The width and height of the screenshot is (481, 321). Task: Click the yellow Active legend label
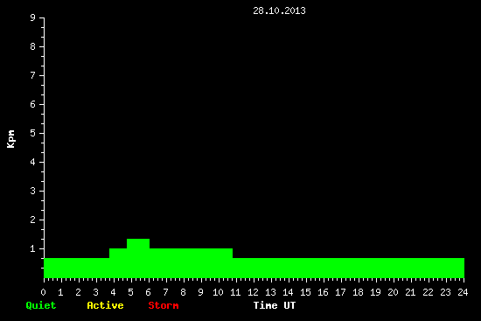pyautogui.click(x=105, y=305)
